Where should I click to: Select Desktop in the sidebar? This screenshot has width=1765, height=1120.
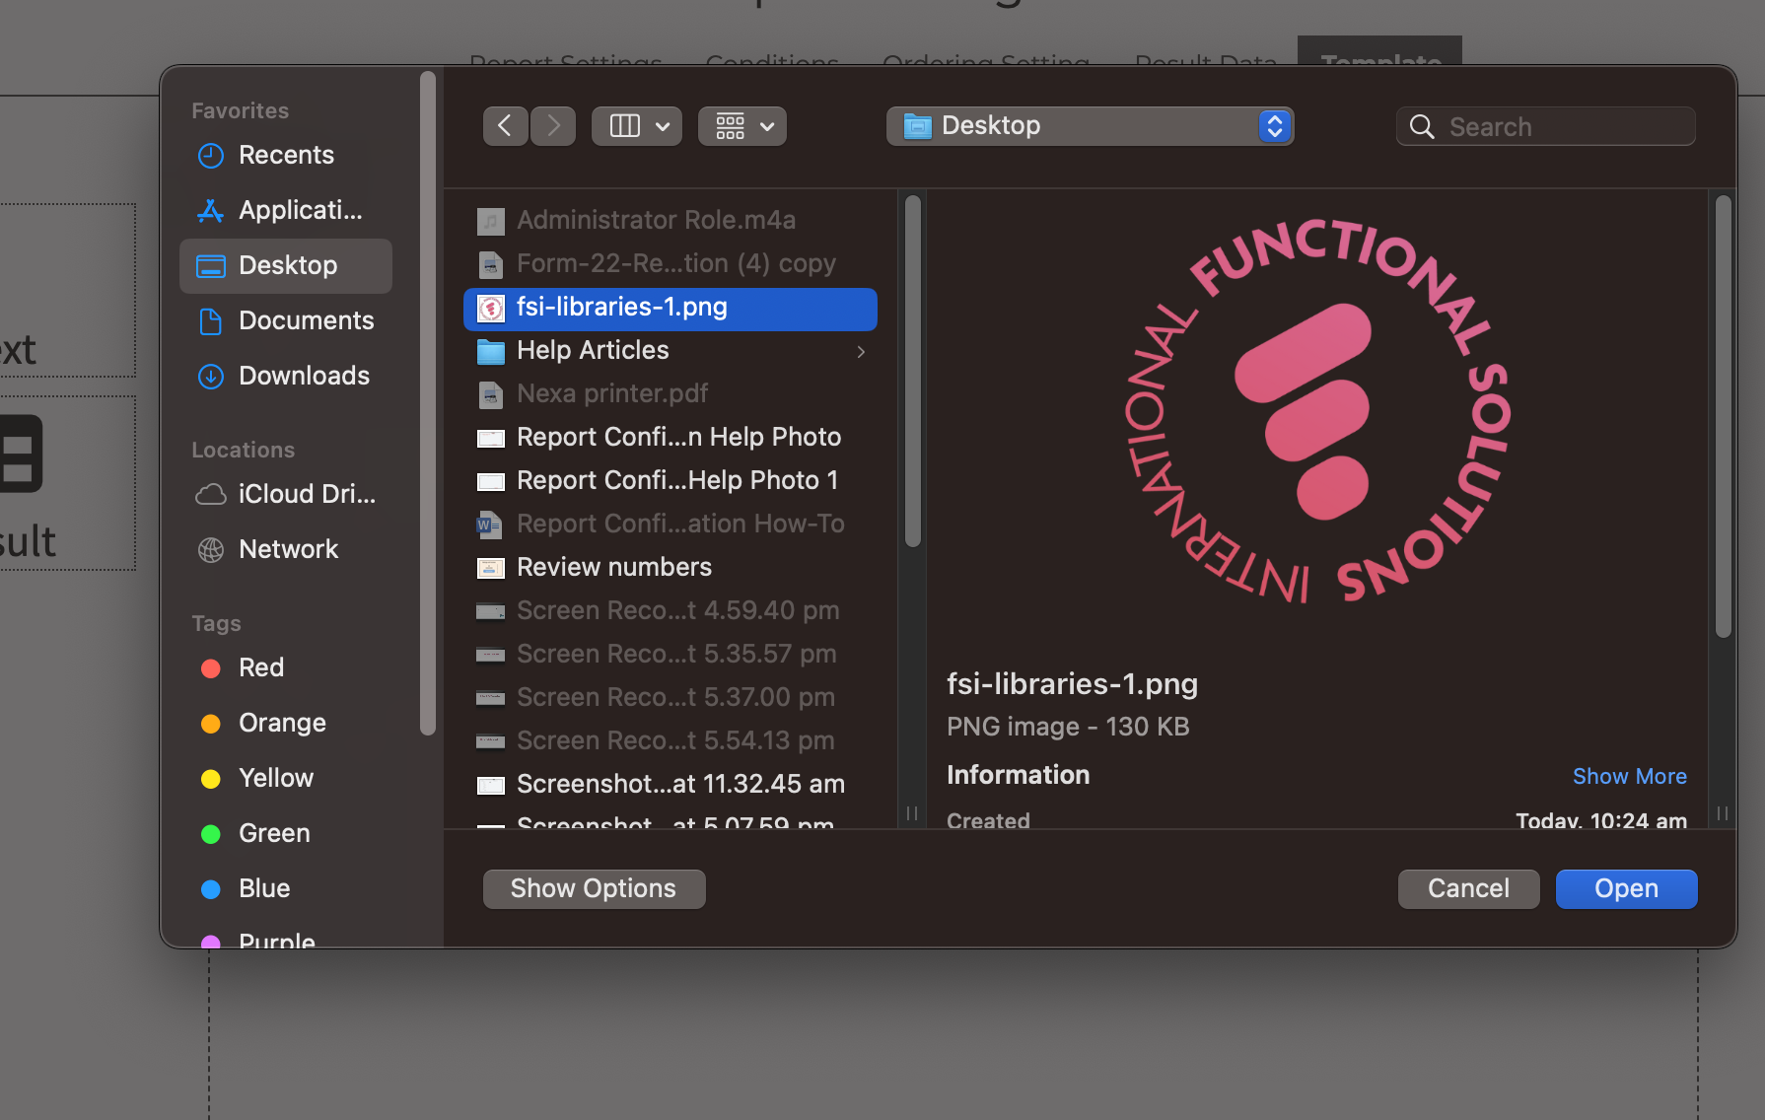286,265
